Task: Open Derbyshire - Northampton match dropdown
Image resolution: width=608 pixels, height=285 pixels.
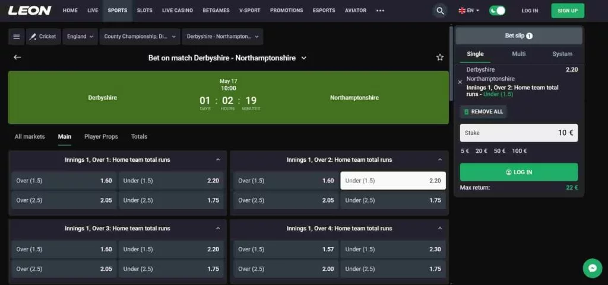Action: (x=223, y=37)
